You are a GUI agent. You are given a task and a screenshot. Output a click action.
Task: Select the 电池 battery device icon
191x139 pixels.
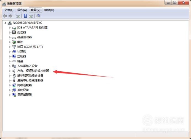tap(14, 42)
